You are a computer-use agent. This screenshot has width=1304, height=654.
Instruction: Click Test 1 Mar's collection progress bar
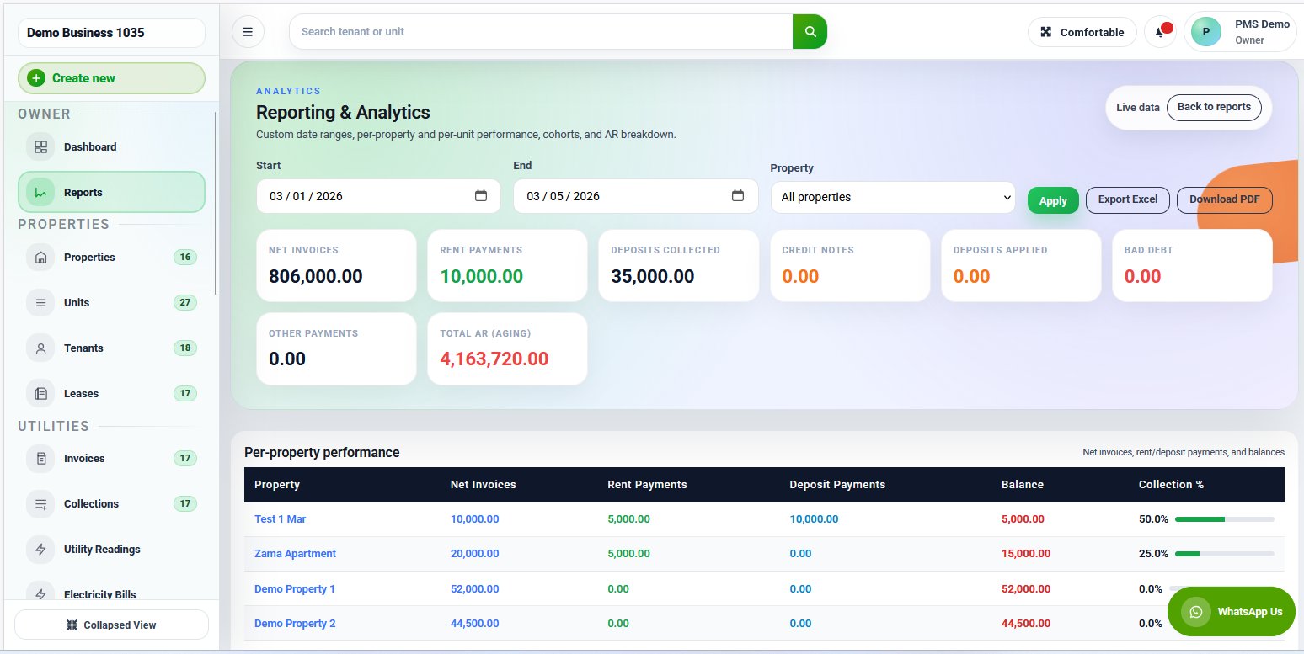pyautogui.click(x=1225, y=519)
